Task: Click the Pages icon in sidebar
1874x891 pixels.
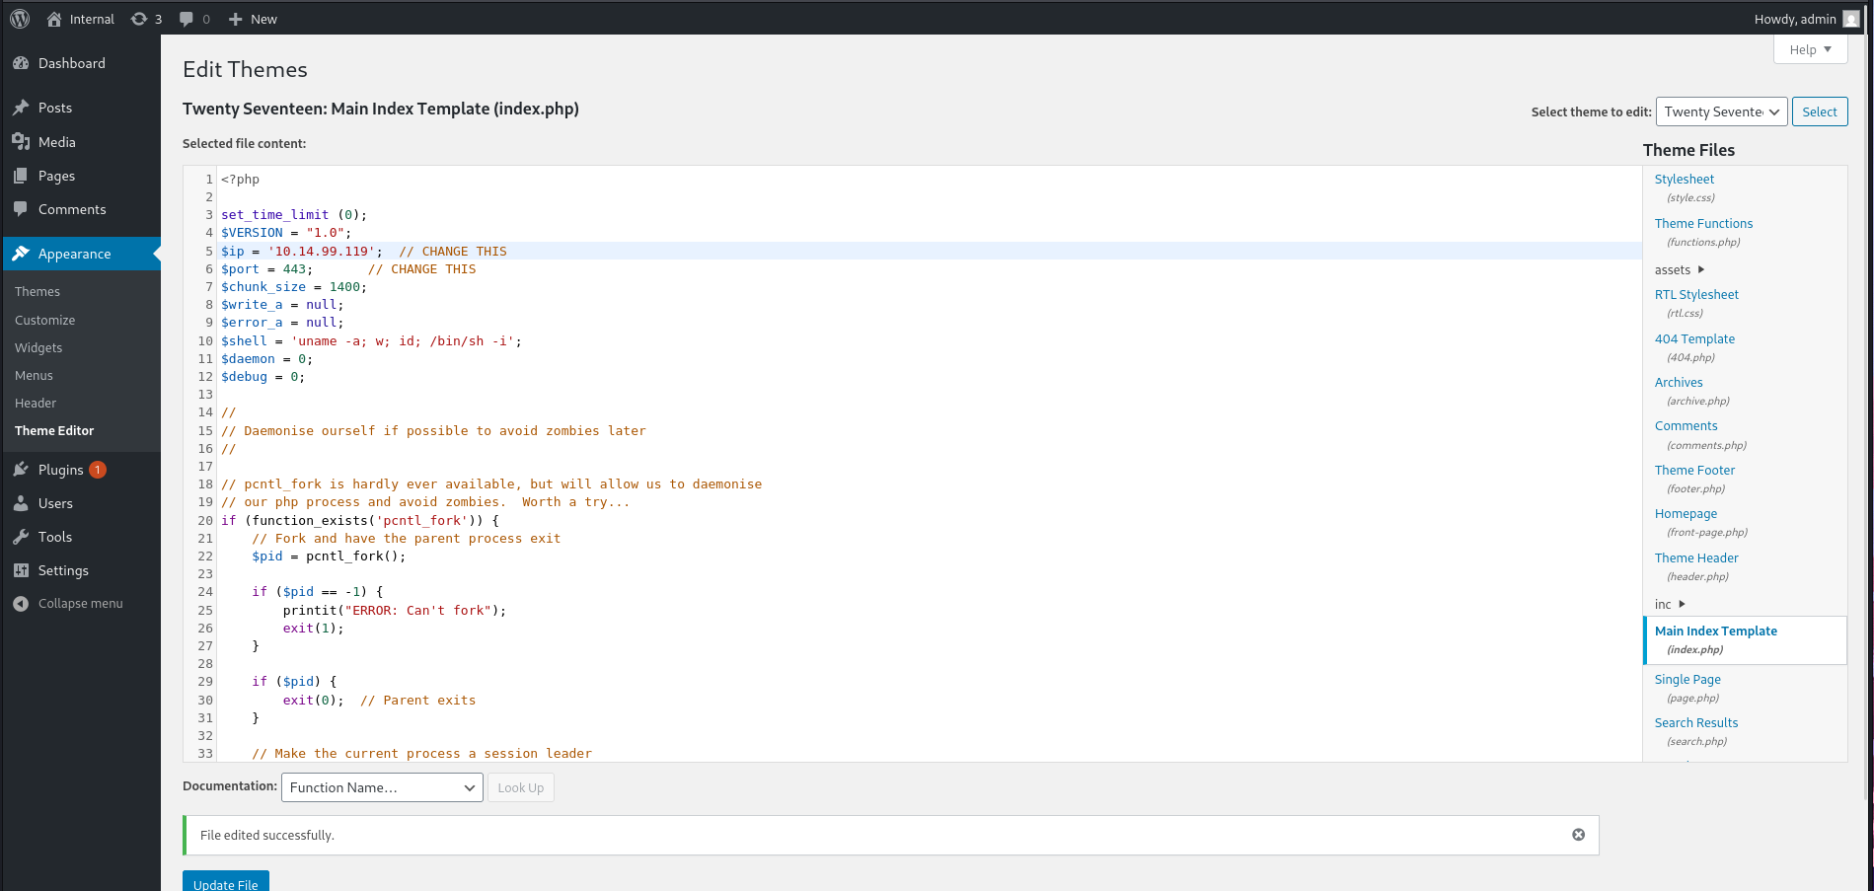Action: click(21, 176)
